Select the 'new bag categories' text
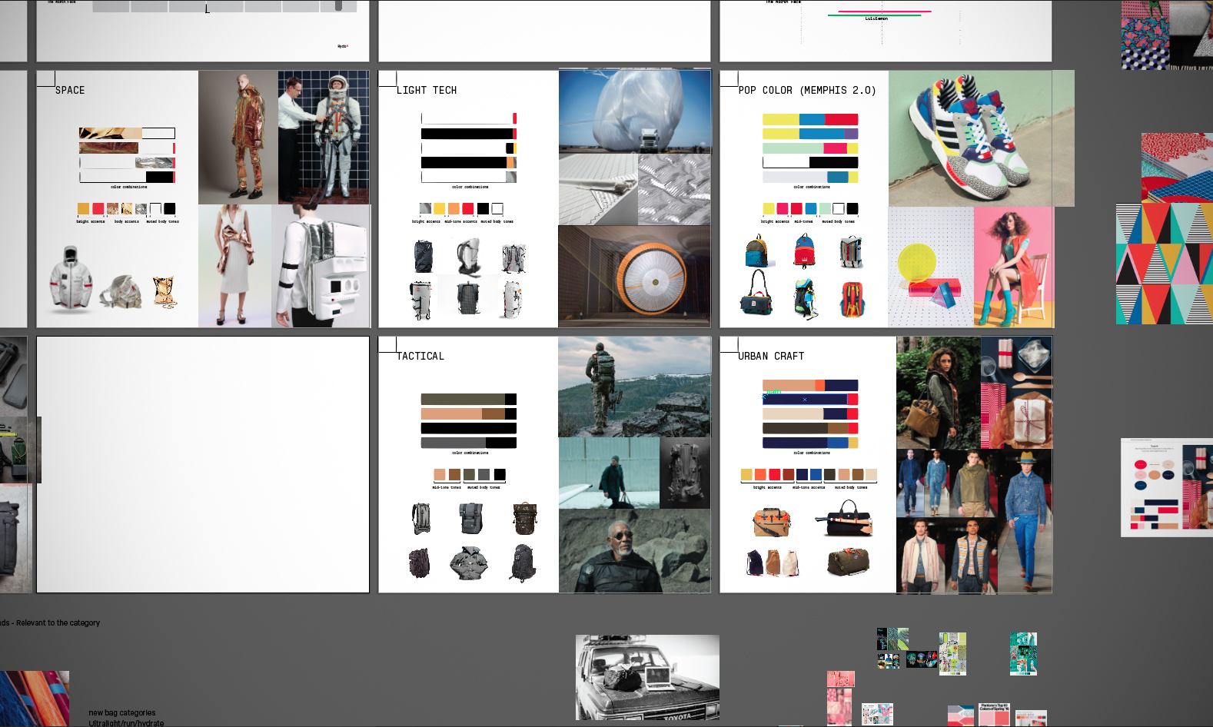Screen dimensions: 1213x727 121,713
